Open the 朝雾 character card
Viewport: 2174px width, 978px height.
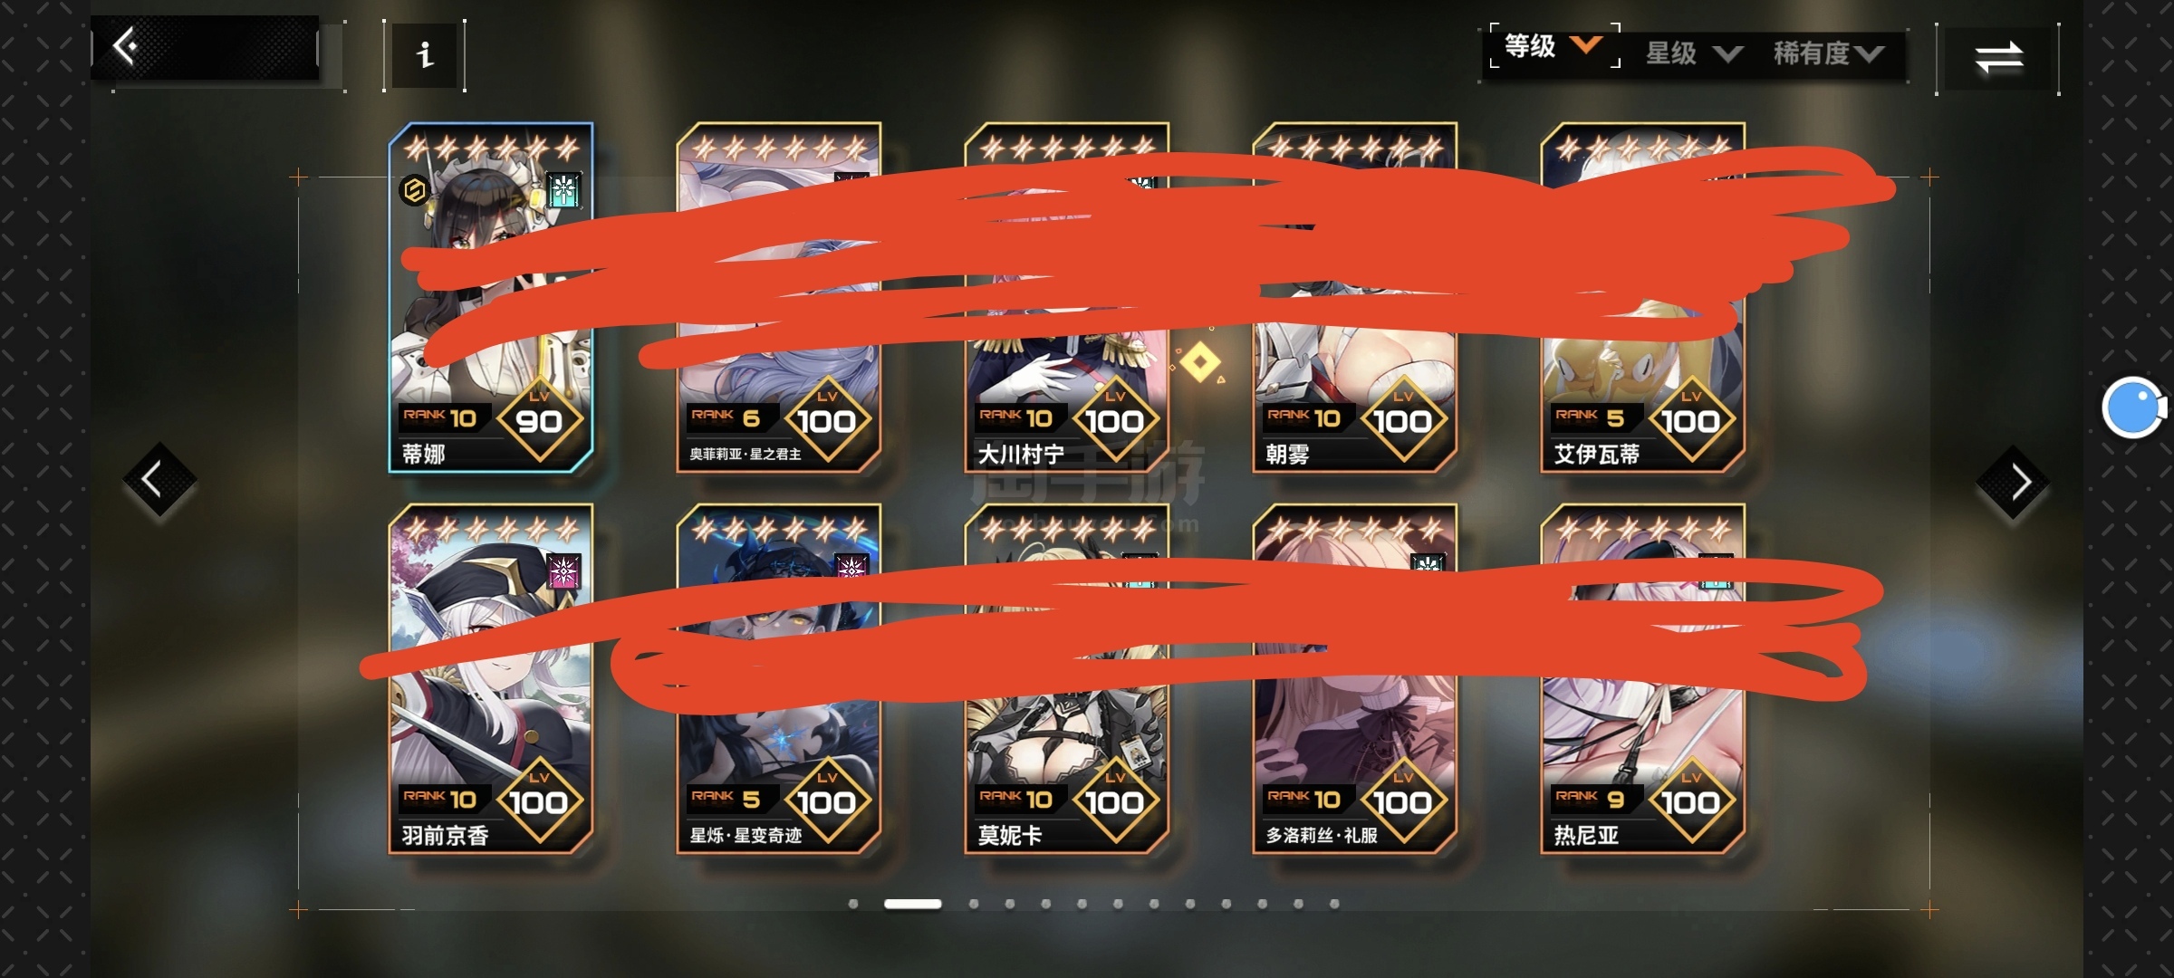1355,297
